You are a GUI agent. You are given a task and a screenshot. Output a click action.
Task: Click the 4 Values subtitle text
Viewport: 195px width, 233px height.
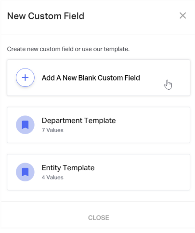point(52,178)
